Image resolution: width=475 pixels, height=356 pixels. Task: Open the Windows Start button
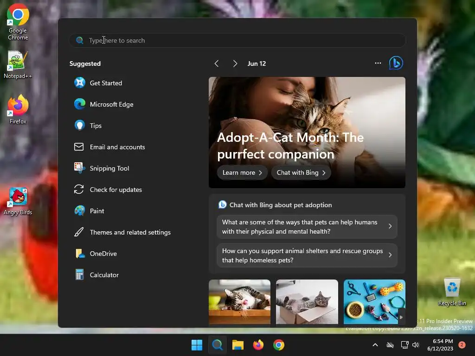point(197,345)
